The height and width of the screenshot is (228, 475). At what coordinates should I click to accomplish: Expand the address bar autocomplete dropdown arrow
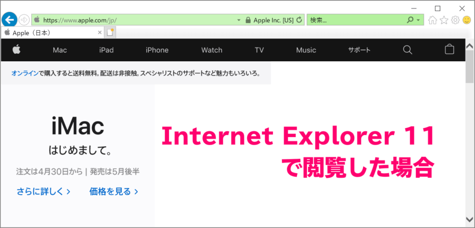tap(239, 20)
